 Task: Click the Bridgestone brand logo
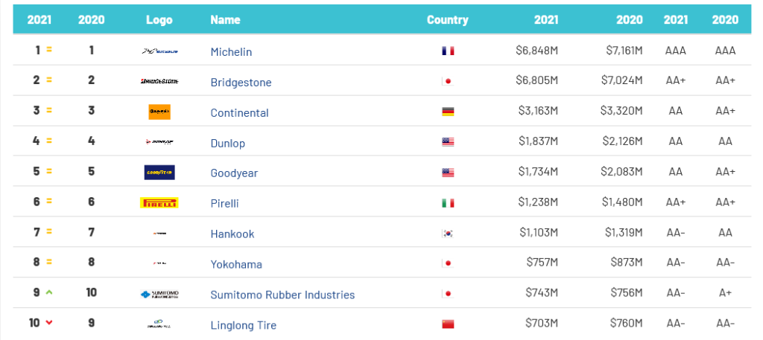point(159,81)
